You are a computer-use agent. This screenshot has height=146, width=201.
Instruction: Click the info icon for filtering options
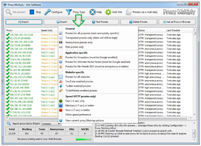click(61, 120)
